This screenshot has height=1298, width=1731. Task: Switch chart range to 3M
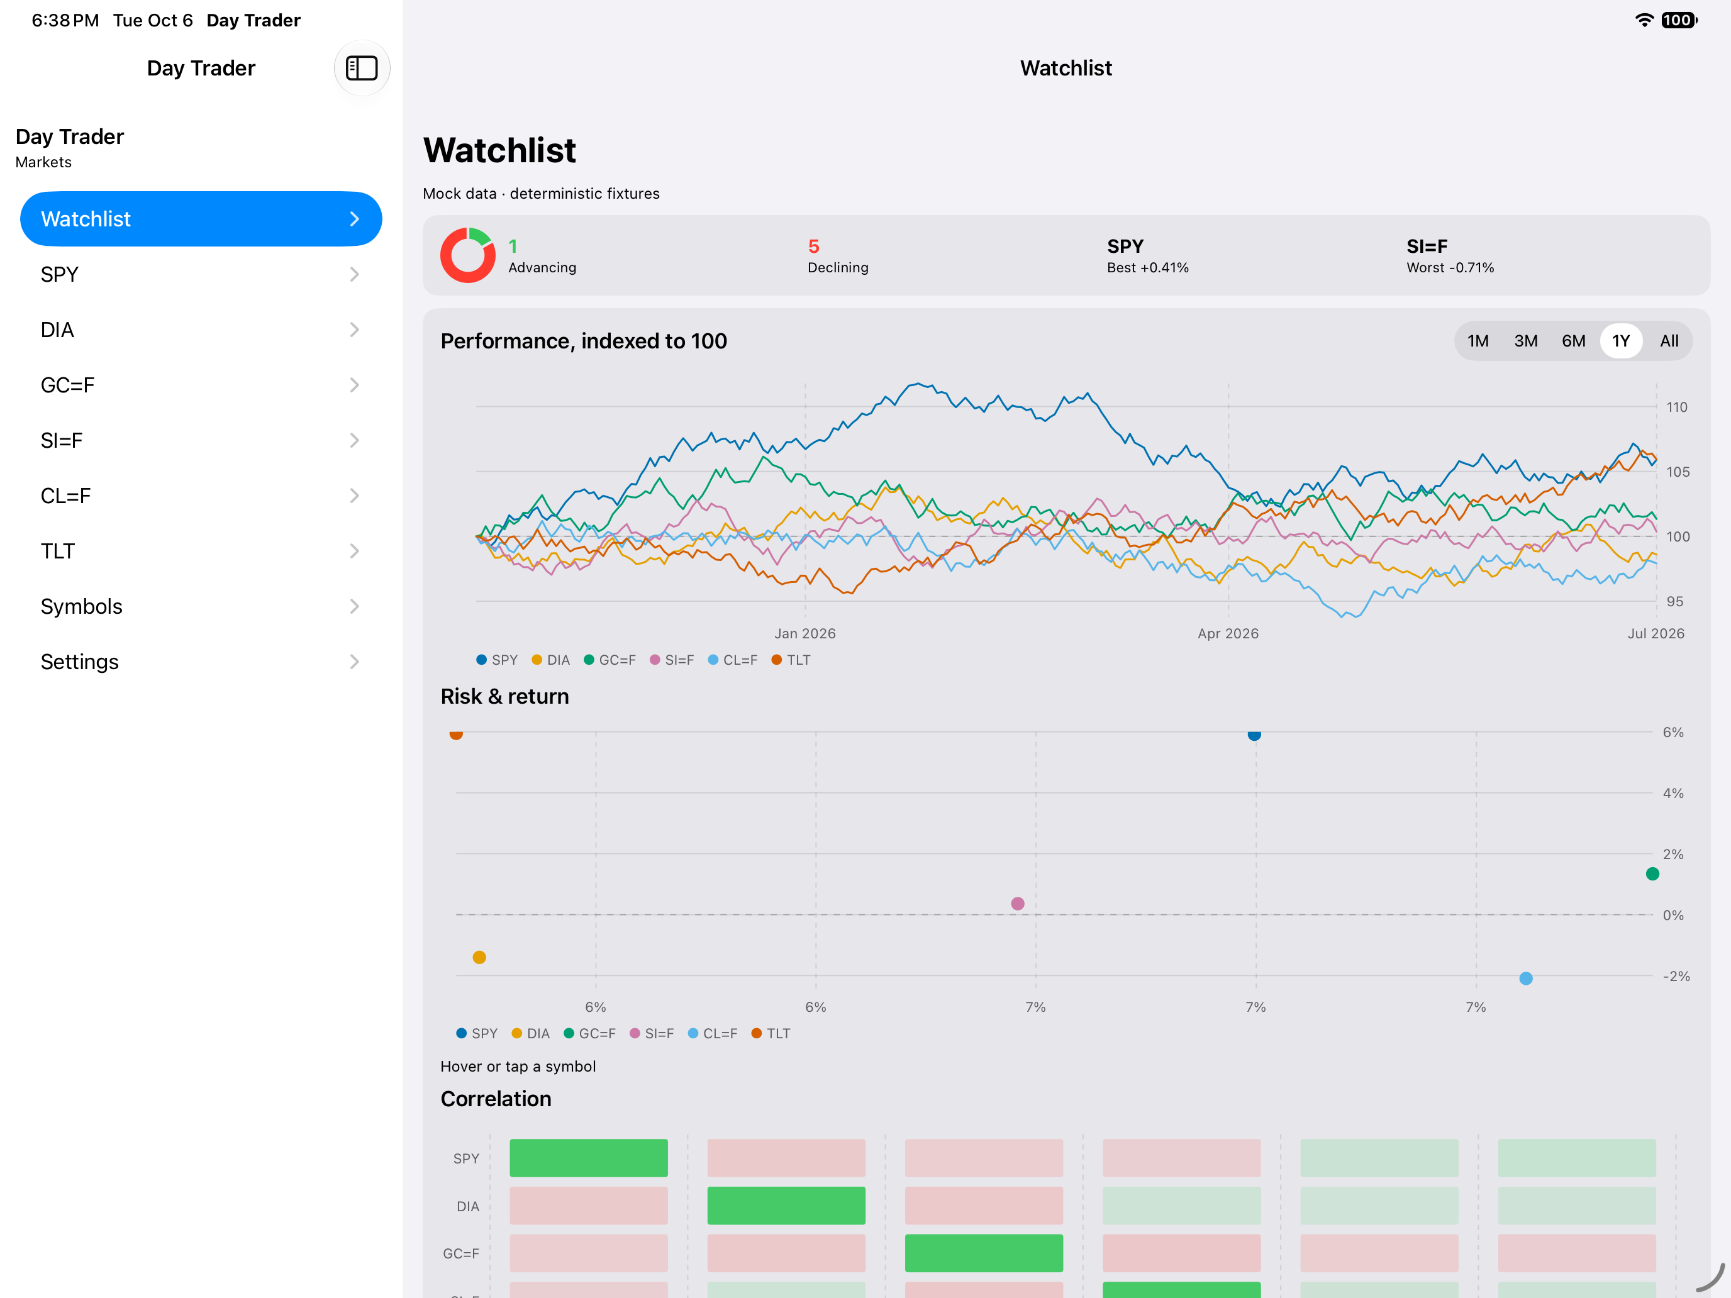1526,341
